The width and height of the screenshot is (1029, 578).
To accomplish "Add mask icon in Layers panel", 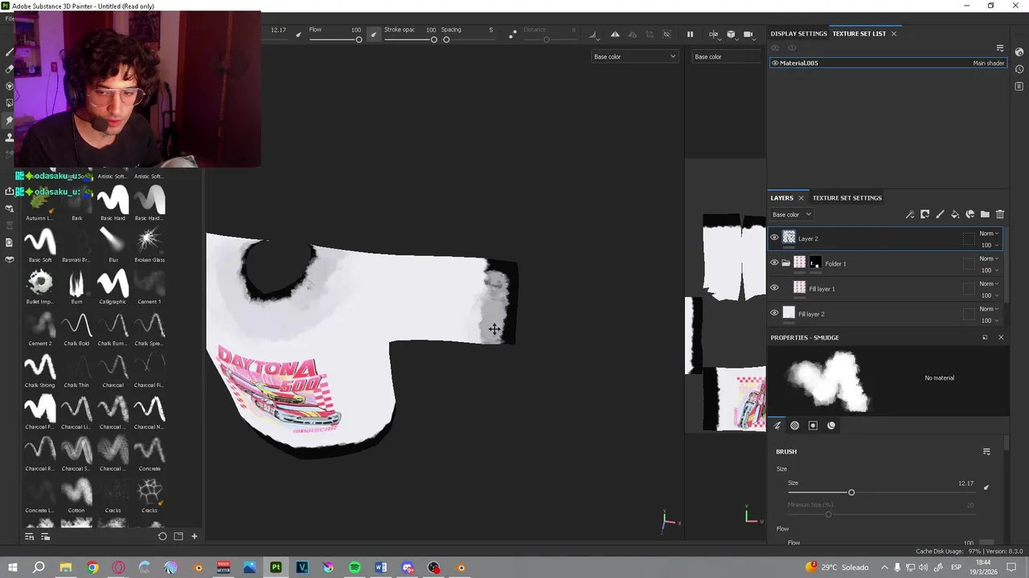I will 925,214.
